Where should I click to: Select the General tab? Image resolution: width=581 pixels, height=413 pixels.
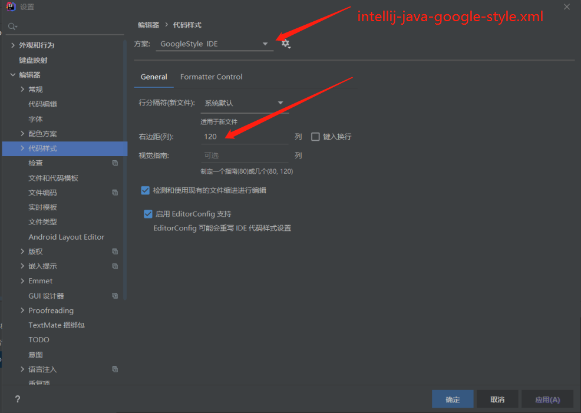point(154,77)
